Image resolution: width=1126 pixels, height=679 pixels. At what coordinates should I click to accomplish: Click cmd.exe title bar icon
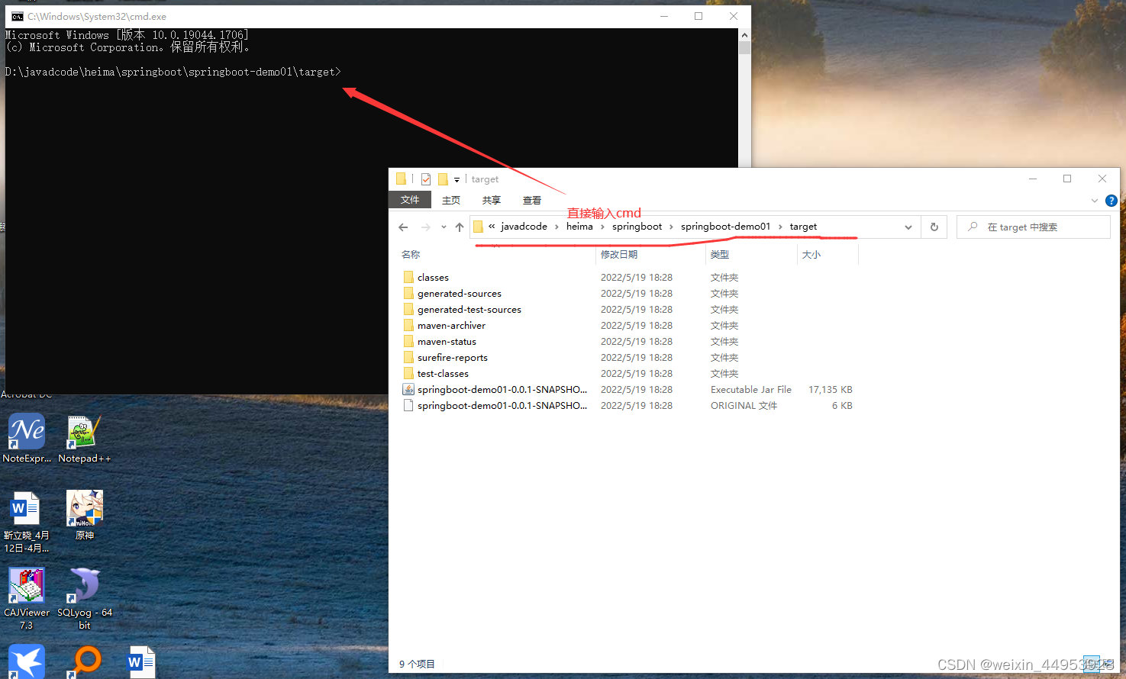pyautogui.click(x=17, y=16)
